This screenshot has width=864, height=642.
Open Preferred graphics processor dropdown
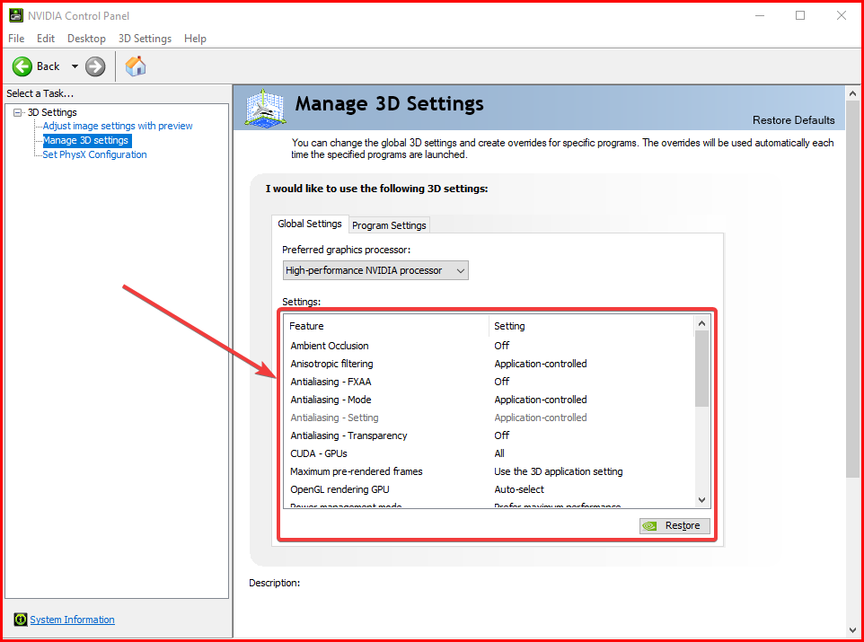click(375, 270)
